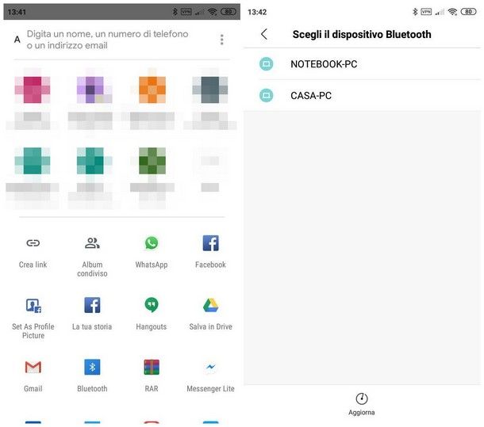Select CASA-PC device name
Screen dimensions: 484x427
(311, 96)
